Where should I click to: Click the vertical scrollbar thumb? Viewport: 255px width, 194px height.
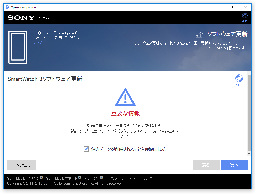(x=249, y=113)
